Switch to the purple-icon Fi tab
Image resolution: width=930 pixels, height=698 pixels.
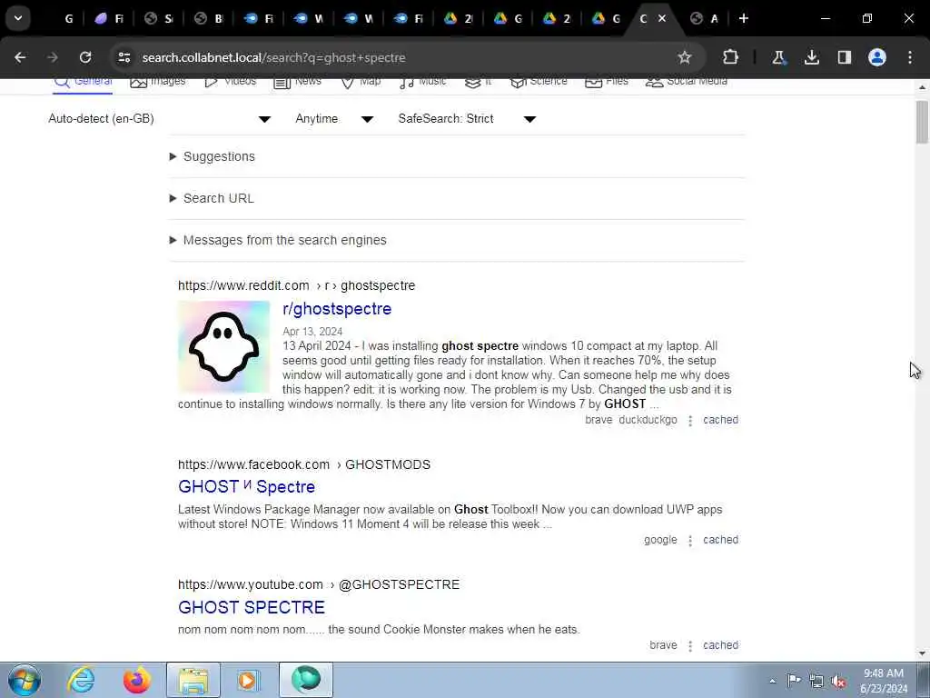tap(110, 18)
